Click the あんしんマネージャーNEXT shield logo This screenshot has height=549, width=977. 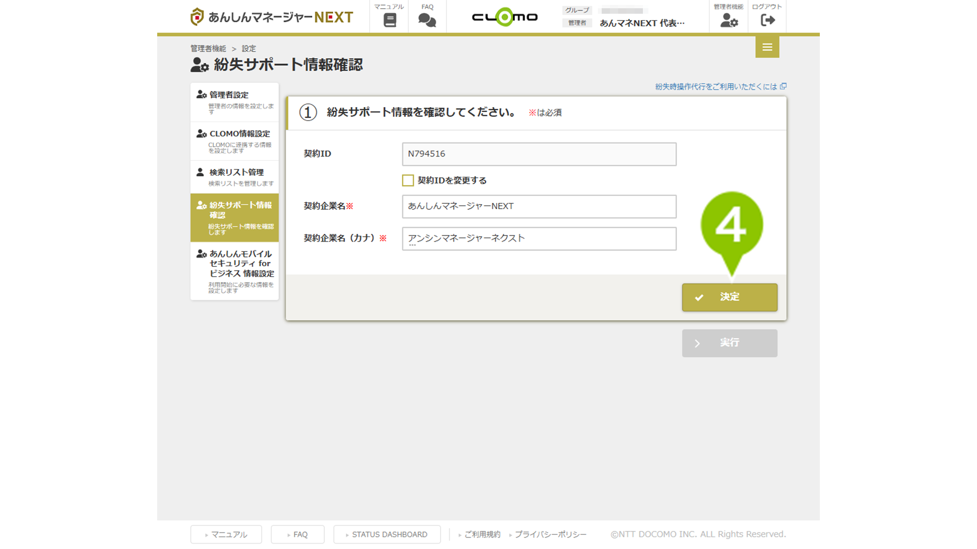[197, 17]
